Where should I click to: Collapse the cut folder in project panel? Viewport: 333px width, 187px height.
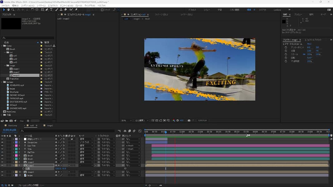[6, 52]
